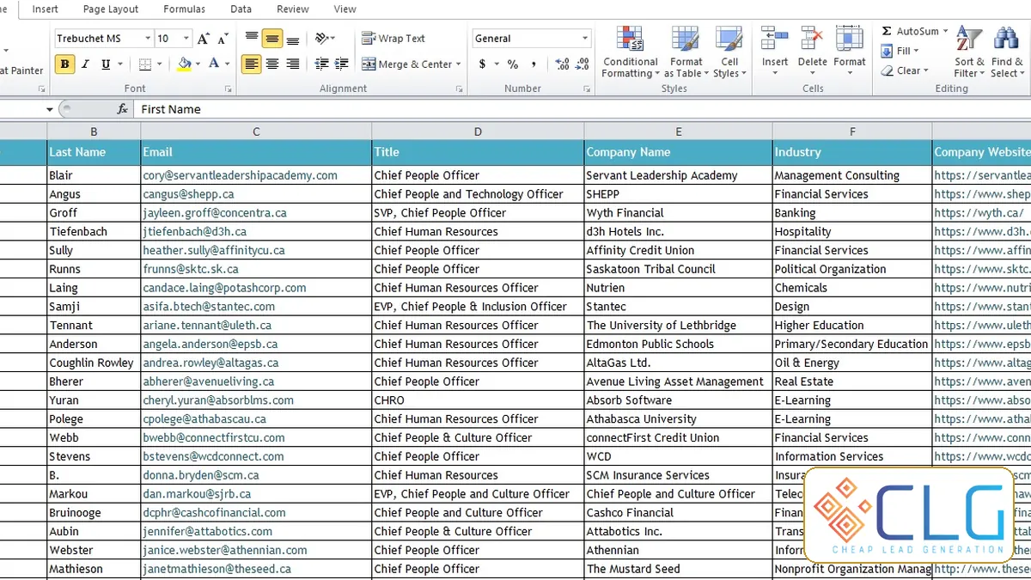
Task: Expand the Name Box dropdown arrow
Action: [x=50, y=109]
